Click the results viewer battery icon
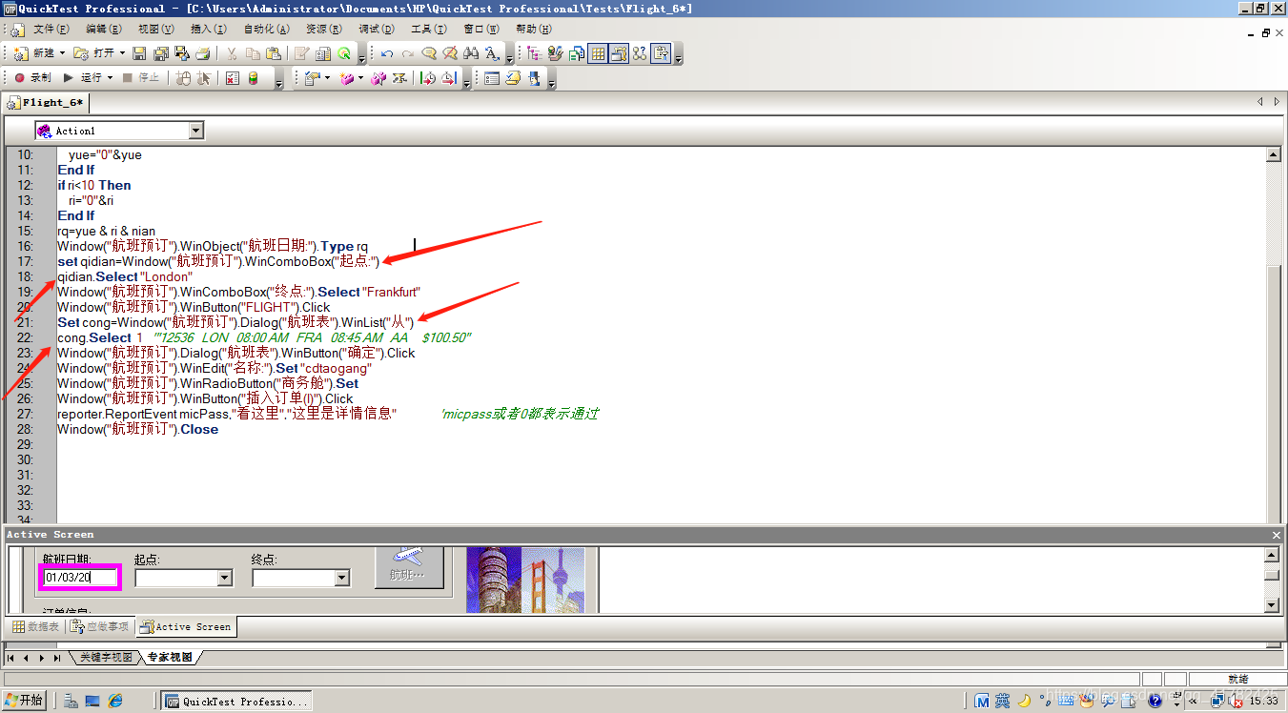Viewport: 1288px width, 713px height. point(253,78)
